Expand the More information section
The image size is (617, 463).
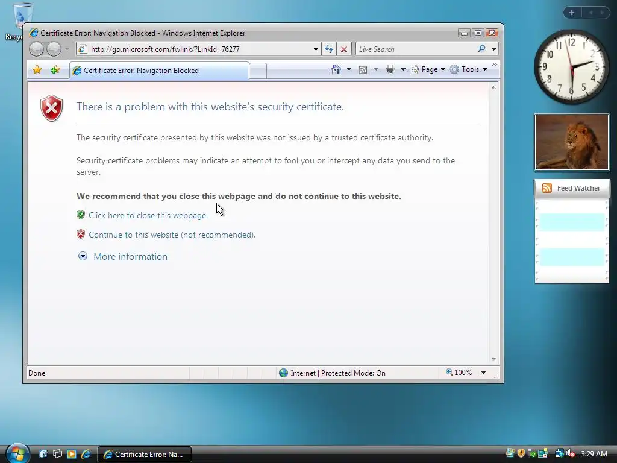tap(122, 256)
